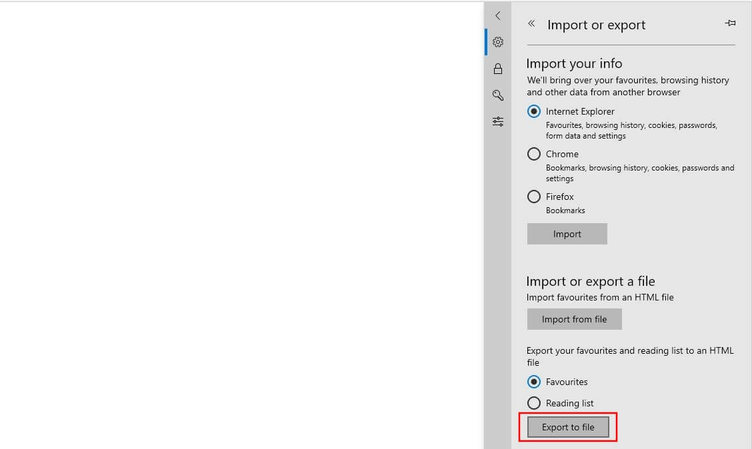This screenshot has height=449, width=752.
Task: Pin the Import or export pane
Action: (730, 22)
